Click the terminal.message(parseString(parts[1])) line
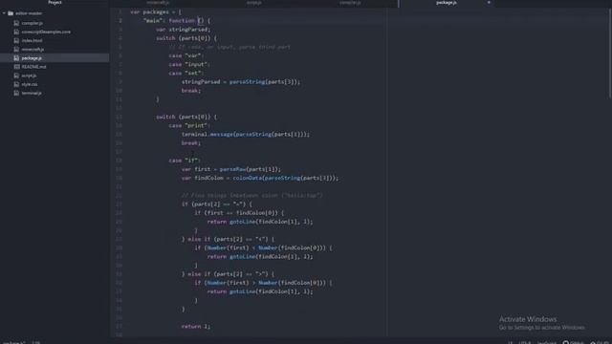 [246, 134]
